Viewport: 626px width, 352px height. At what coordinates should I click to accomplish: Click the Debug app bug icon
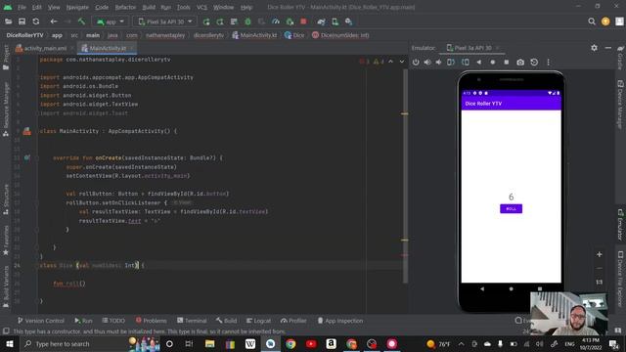coord(247,22)
